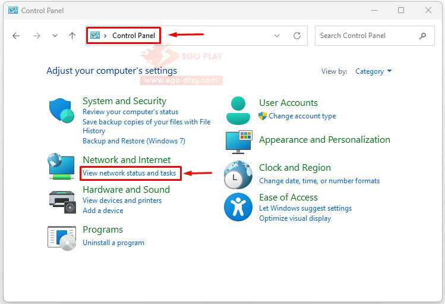
Task: Go forward using the forward arrow
Action: [37, 36]
